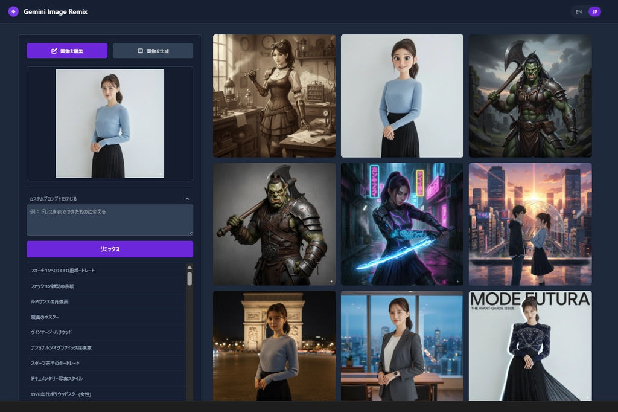
Task: Switch language toggle to EN
Action: click(579, 11)
